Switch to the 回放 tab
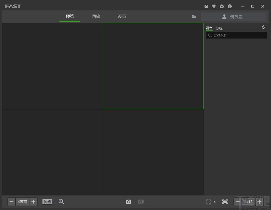The height and width of the screenshot is (210, 271). [96, 16]
